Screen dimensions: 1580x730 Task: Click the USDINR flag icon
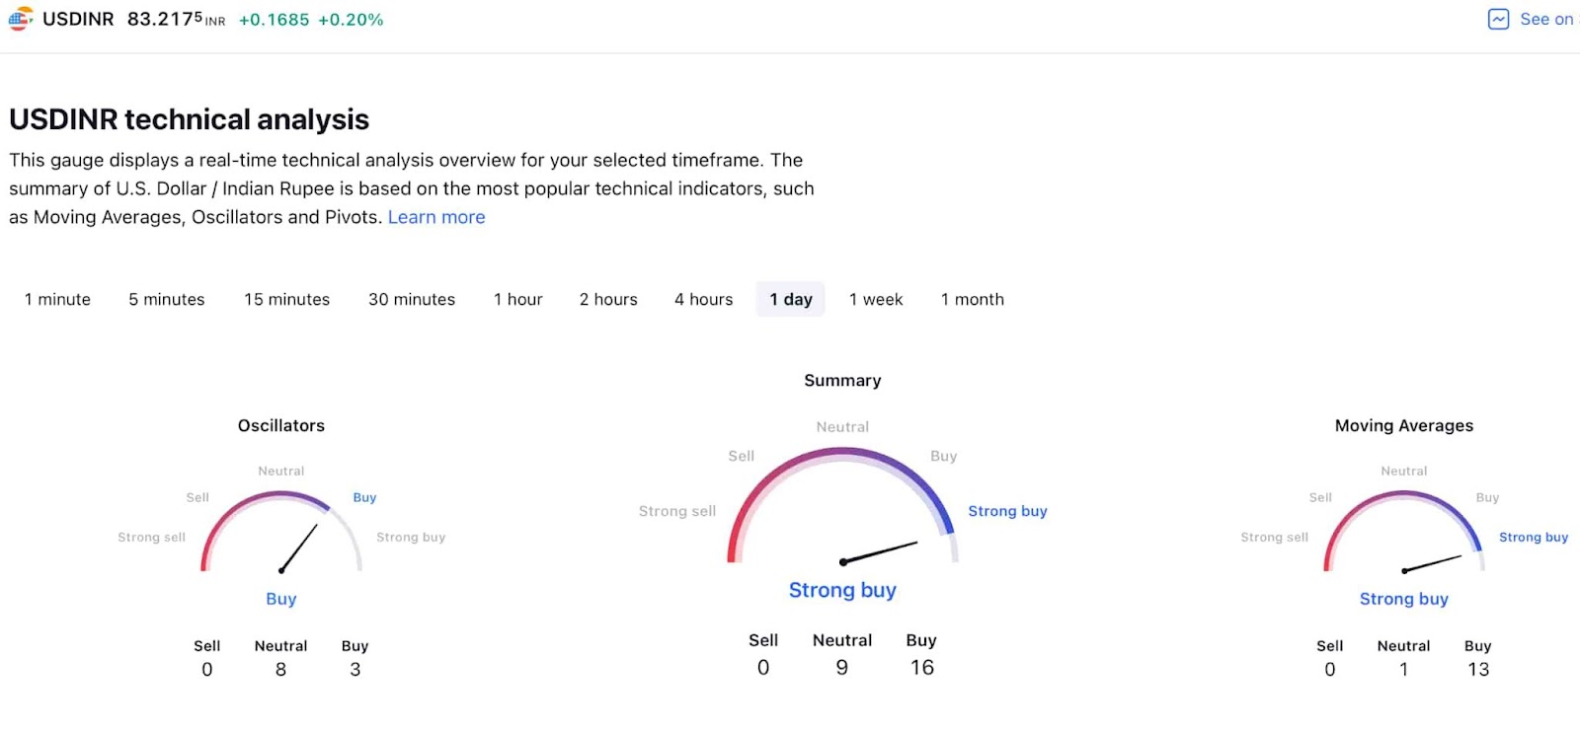tap(21, 19)
